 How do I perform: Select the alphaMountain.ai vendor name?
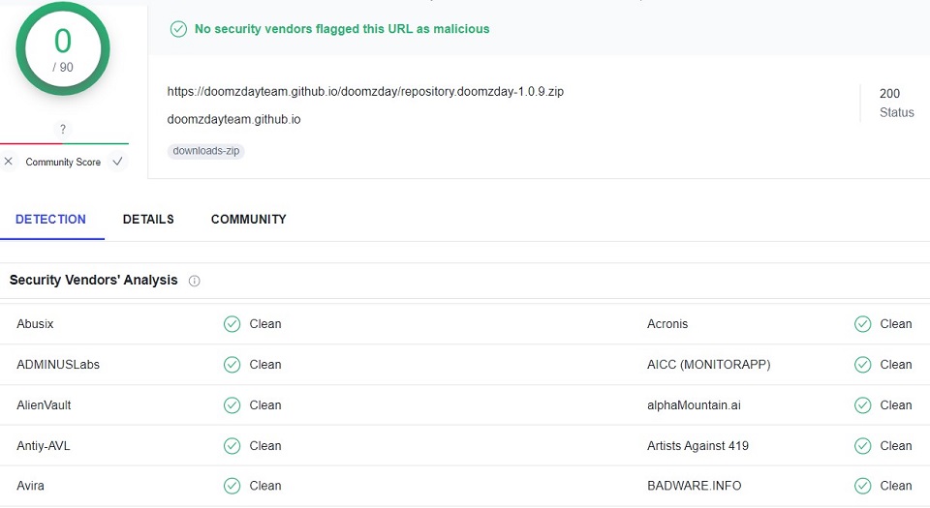click(x=694, y=405)
